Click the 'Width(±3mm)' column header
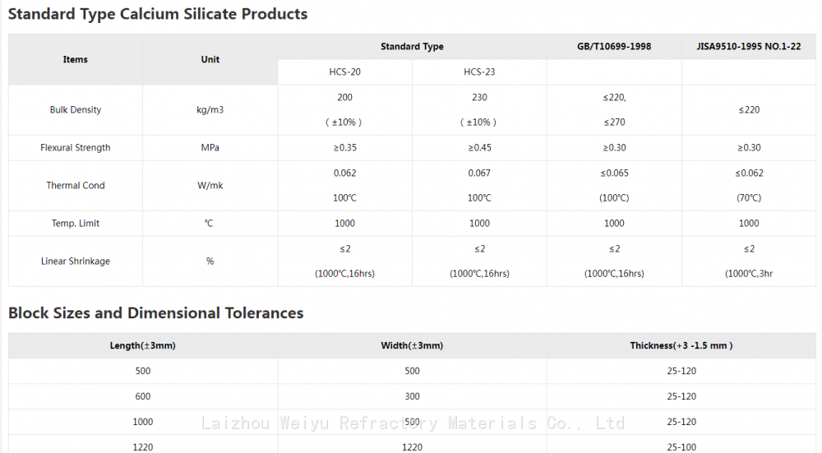The height and width of the screenshot is (453, 822). (412, 346)
